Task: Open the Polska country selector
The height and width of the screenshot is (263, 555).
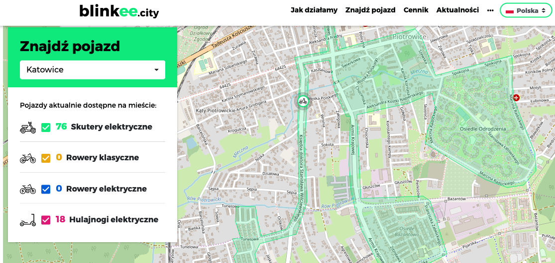Action: [526, 10]
